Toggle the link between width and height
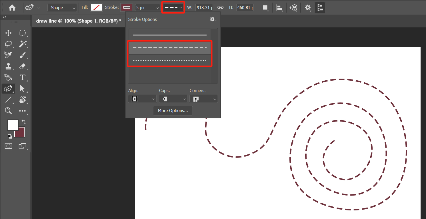Screen dimensions: 426x219 [220, 7]
